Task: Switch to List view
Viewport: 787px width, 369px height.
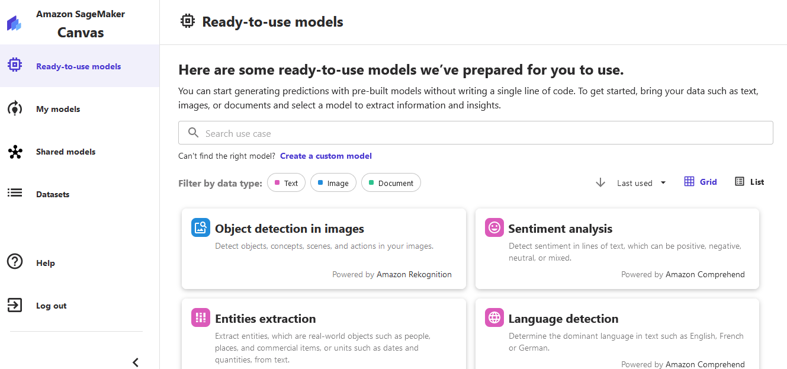Action: pos(750,182)
